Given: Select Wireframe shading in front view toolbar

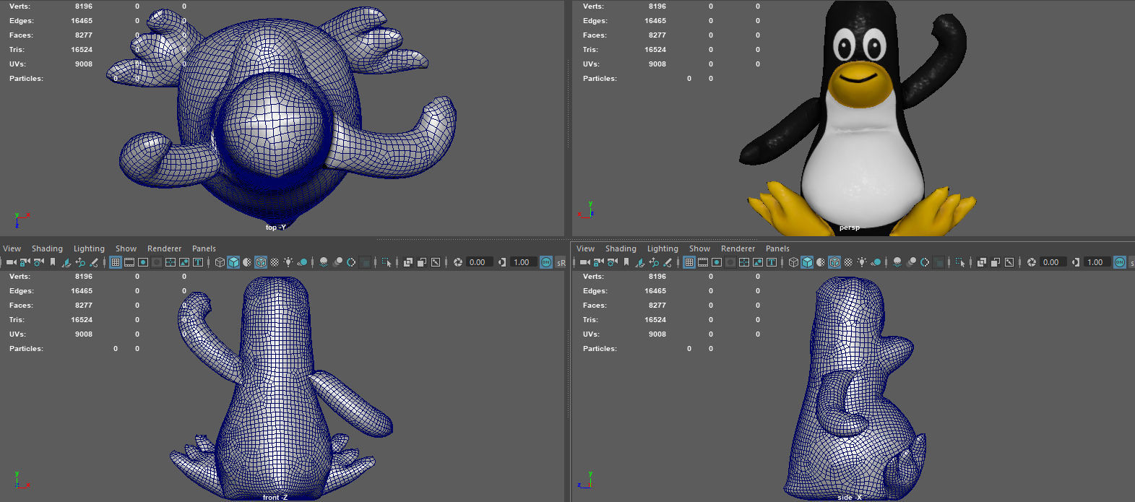Looking at the screenshot, I should pos(220,262).
